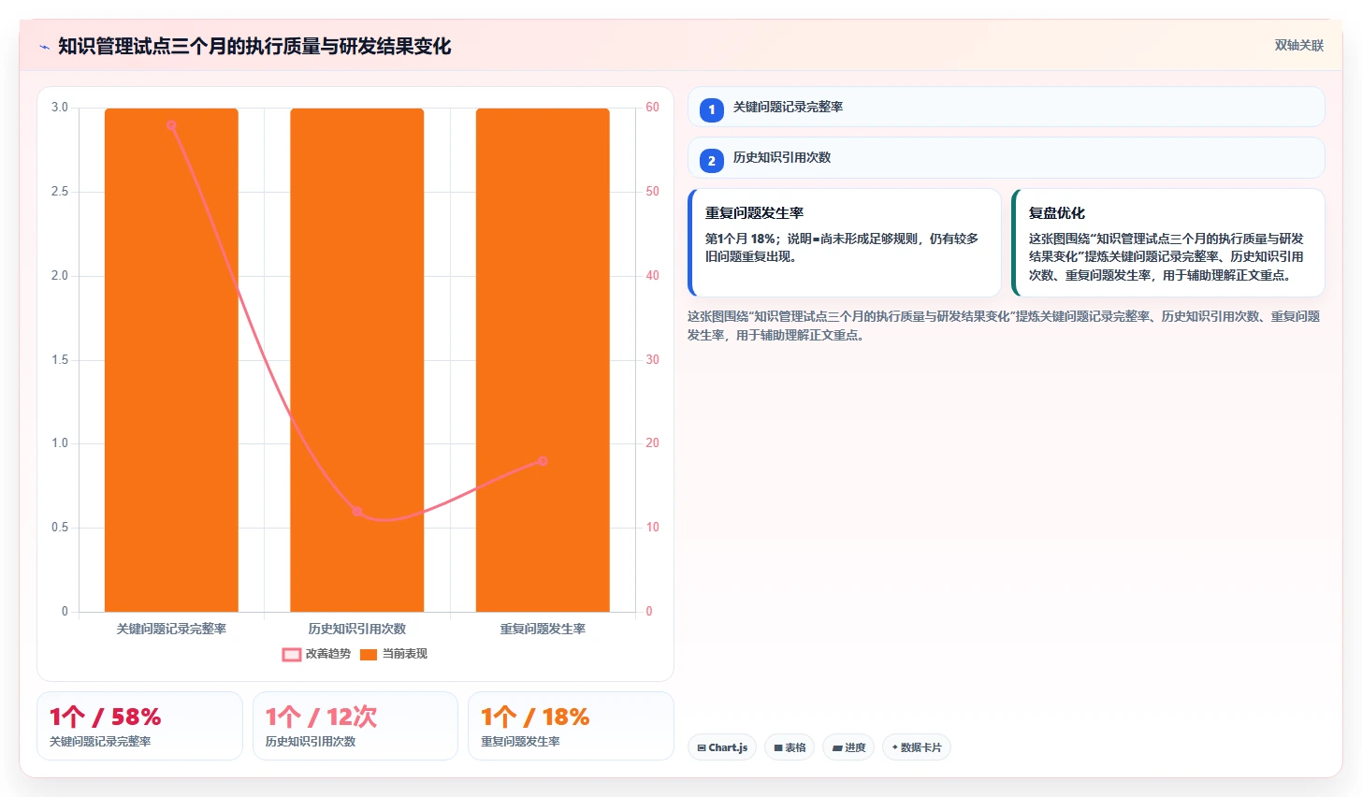Click the orange bar for 重复问题发生率

(543, 359)
